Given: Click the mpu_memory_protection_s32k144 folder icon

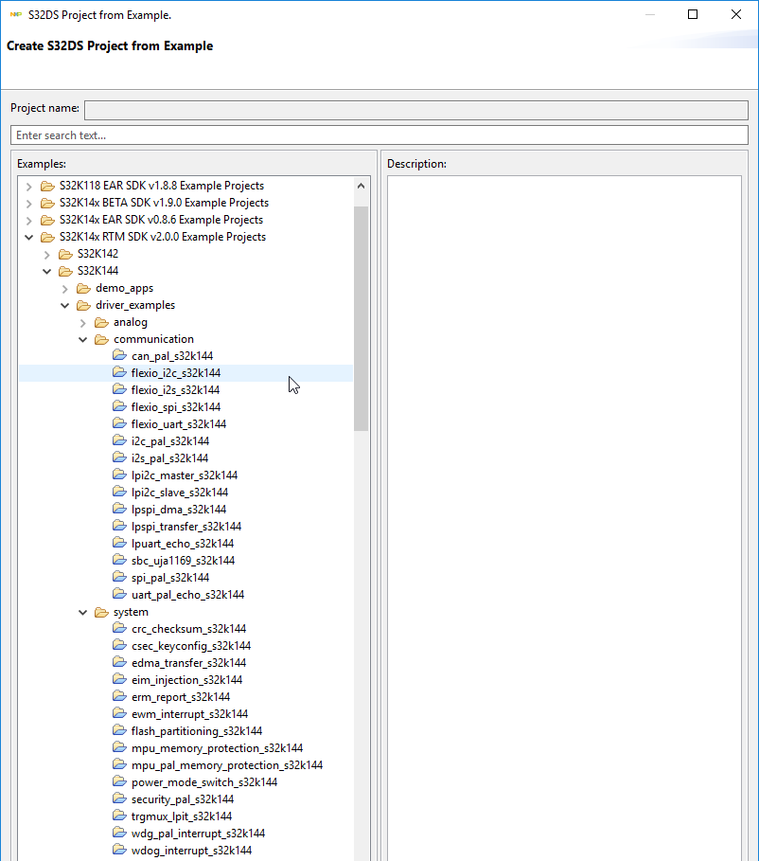Looking at the screenshot, I should click(x=119, y=747).
